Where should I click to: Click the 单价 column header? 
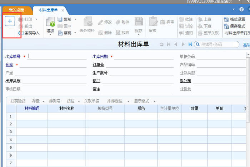click(x=220, y=109)
